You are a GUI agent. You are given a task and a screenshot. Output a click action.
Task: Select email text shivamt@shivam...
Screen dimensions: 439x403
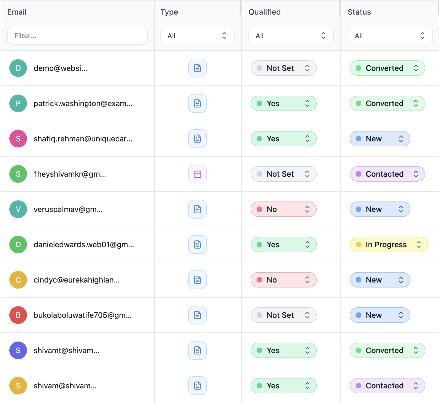[x=67, y=350]
